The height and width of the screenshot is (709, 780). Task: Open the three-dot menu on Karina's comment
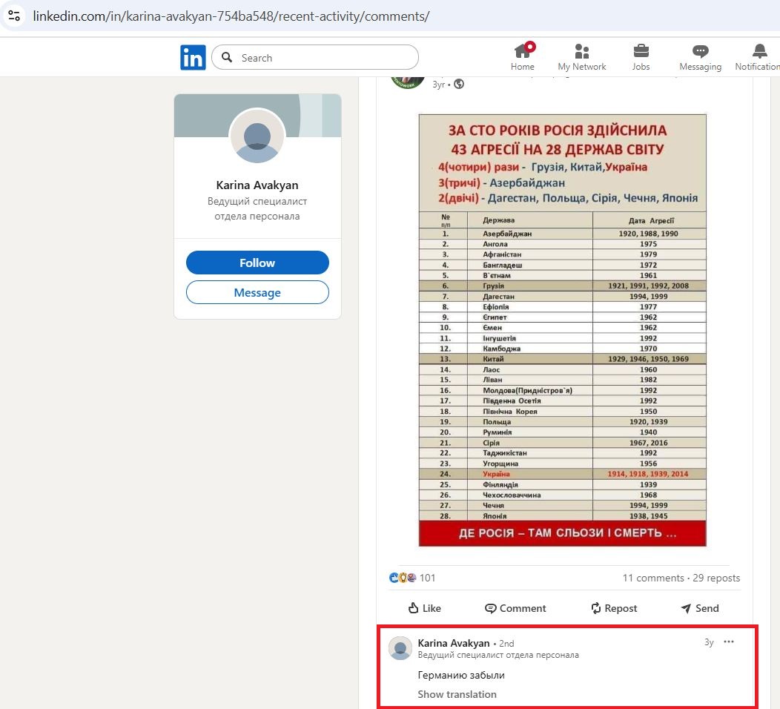click(729, 642)
